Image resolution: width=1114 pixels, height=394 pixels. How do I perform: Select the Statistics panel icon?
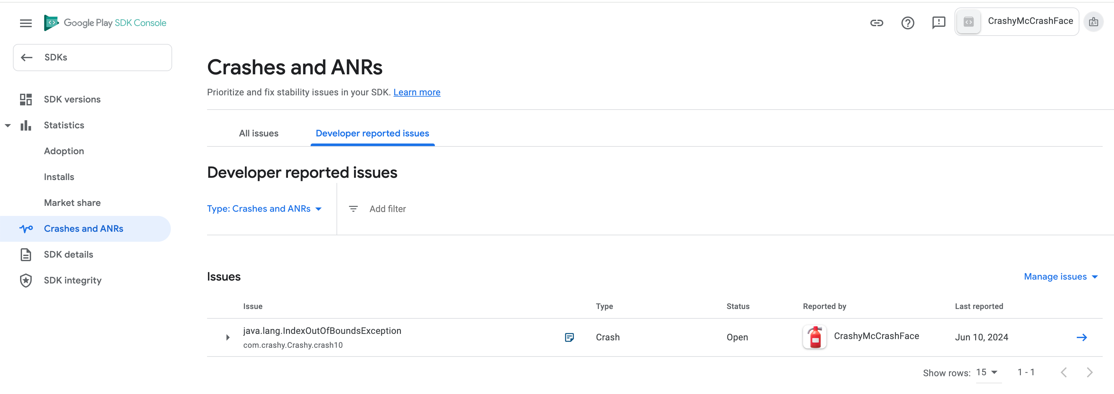[x=26, y=125]
